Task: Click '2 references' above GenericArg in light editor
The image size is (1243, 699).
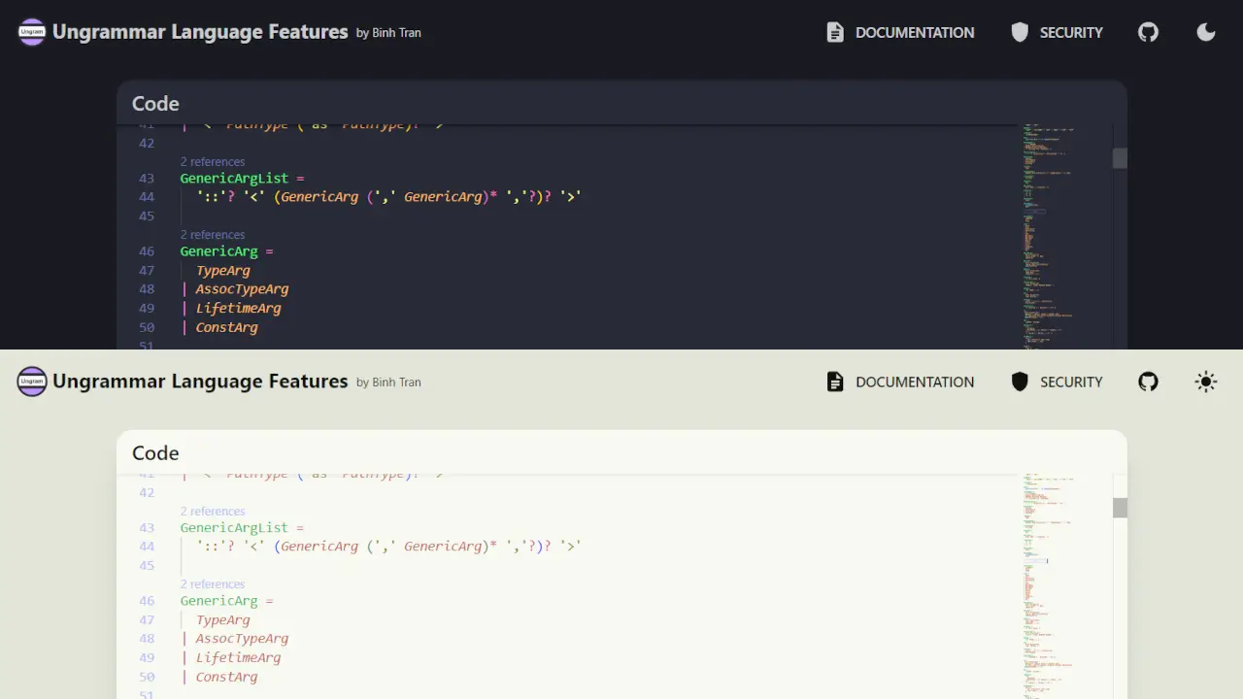Action: tap(213, 583)
